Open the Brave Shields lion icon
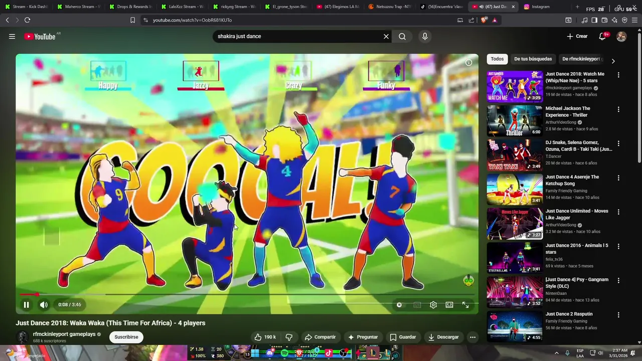This screenshot has width=642, height=361. (484, 20)
